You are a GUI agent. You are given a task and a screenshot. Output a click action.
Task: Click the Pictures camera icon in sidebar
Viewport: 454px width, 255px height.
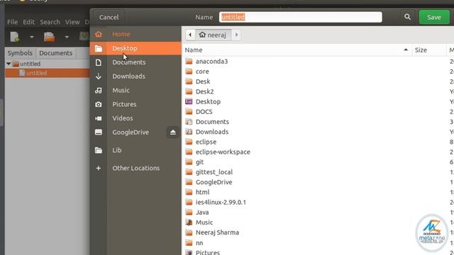(99, 104)
